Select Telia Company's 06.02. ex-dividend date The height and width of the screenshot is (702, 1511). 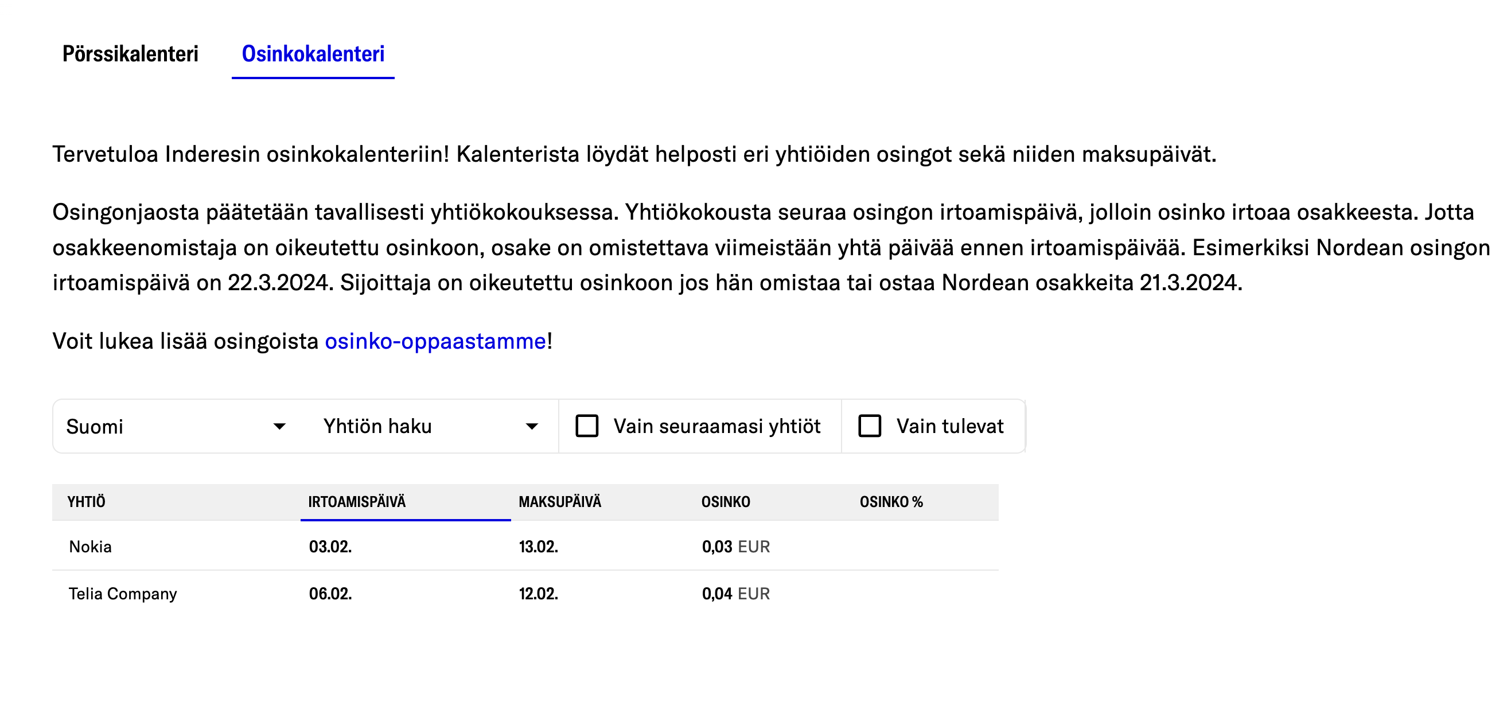point(330,594)
